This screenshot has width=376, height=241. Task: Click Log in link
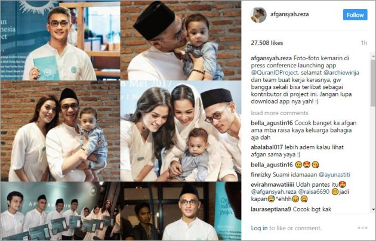pyautogui.click(x=259, y=228)
